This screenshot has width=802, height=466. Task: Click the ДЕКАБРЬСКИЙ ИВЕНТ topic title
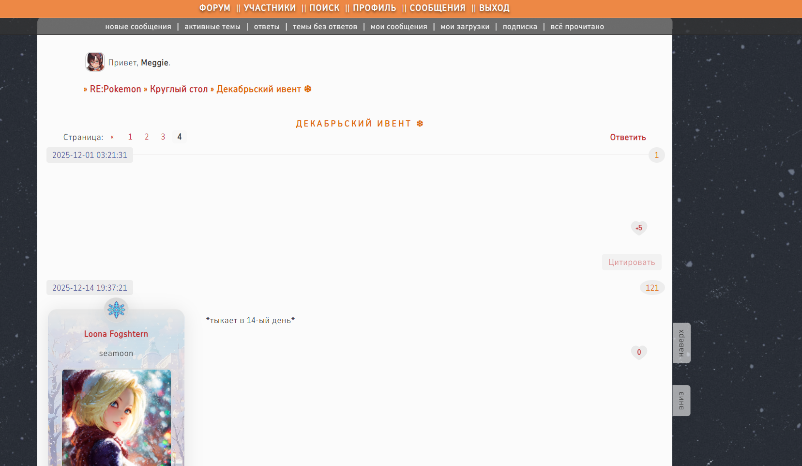(x=360, y=124)
